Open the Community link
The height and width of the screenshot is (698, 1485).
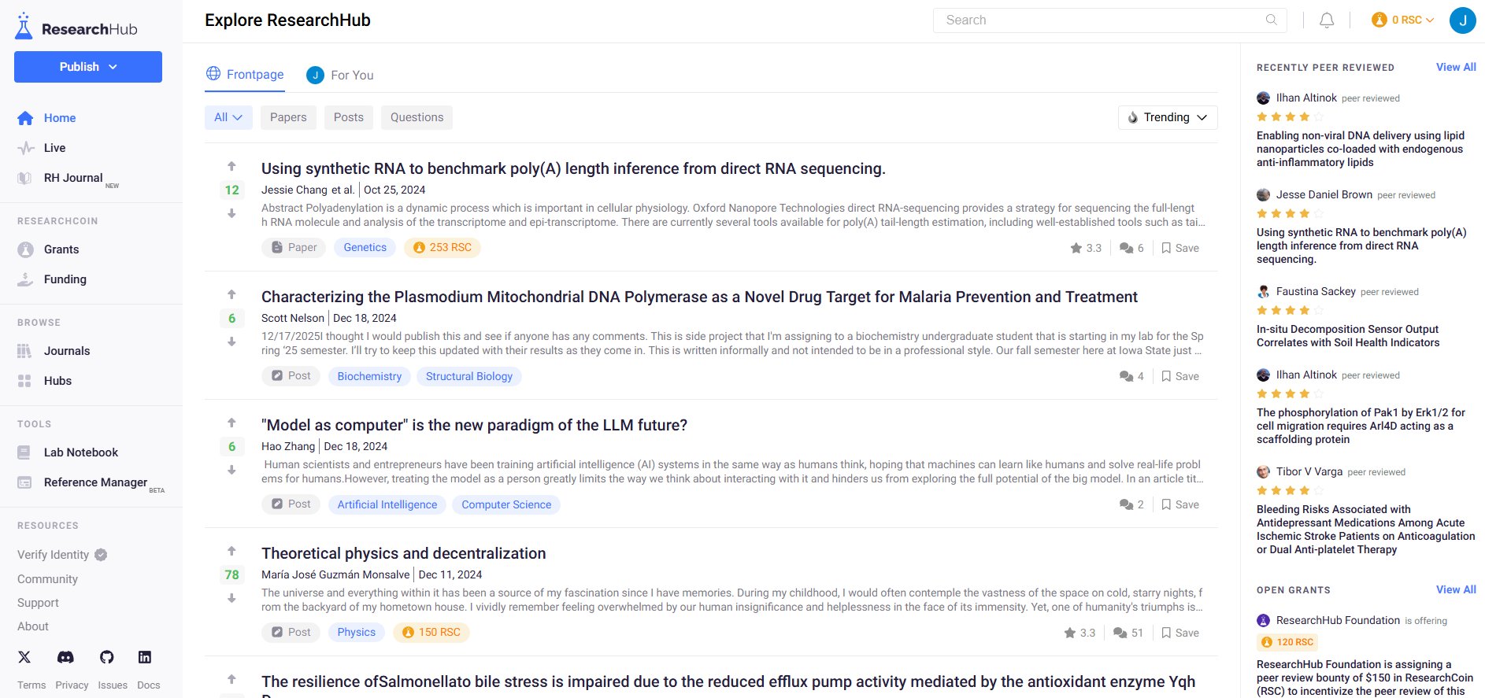pyautogui.click(x=47, y=579)
